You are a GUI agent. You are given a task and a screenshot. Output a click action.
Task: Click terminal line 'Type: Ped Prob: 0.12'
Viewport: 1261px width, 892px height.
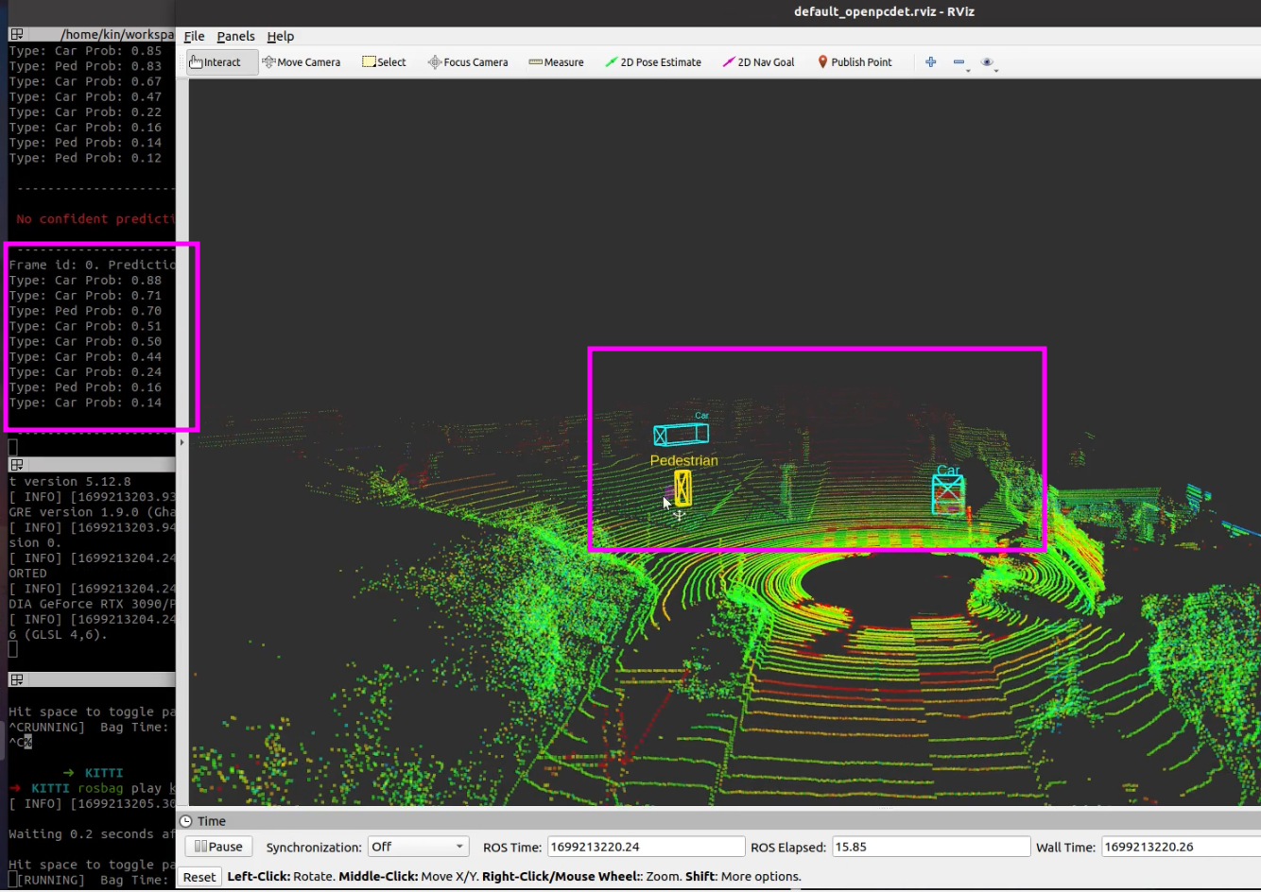coord(85,158)
